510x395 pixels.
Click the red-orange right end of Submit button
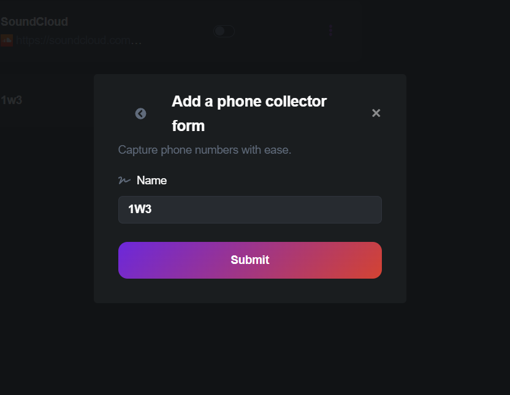[x=367, y=260]
